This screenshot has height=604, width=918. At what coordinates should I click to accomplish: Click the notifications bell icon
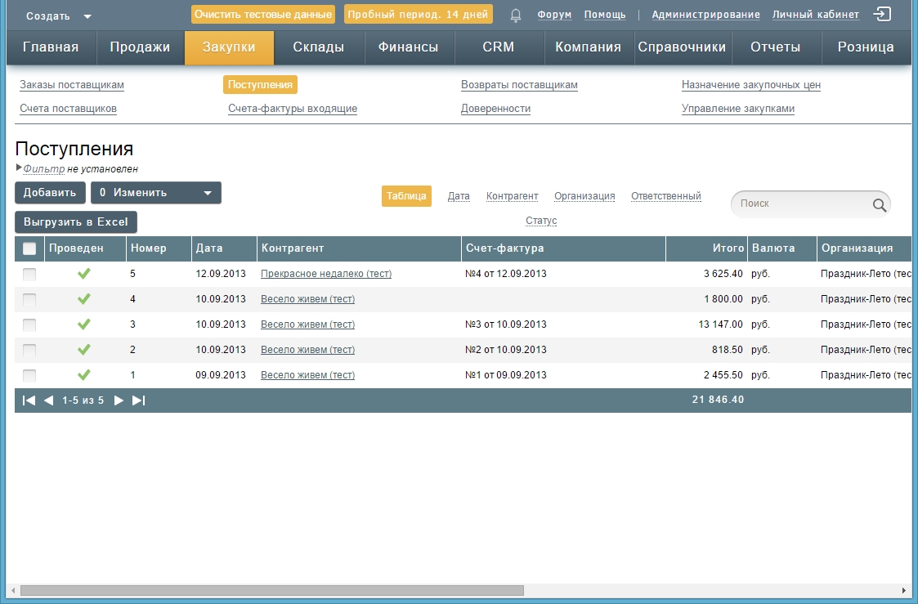(x=516, y=15)
